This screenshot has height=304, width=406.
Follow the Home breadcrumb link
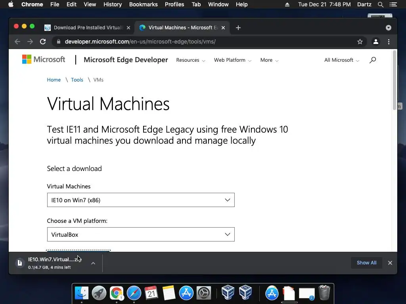point(54,80)
